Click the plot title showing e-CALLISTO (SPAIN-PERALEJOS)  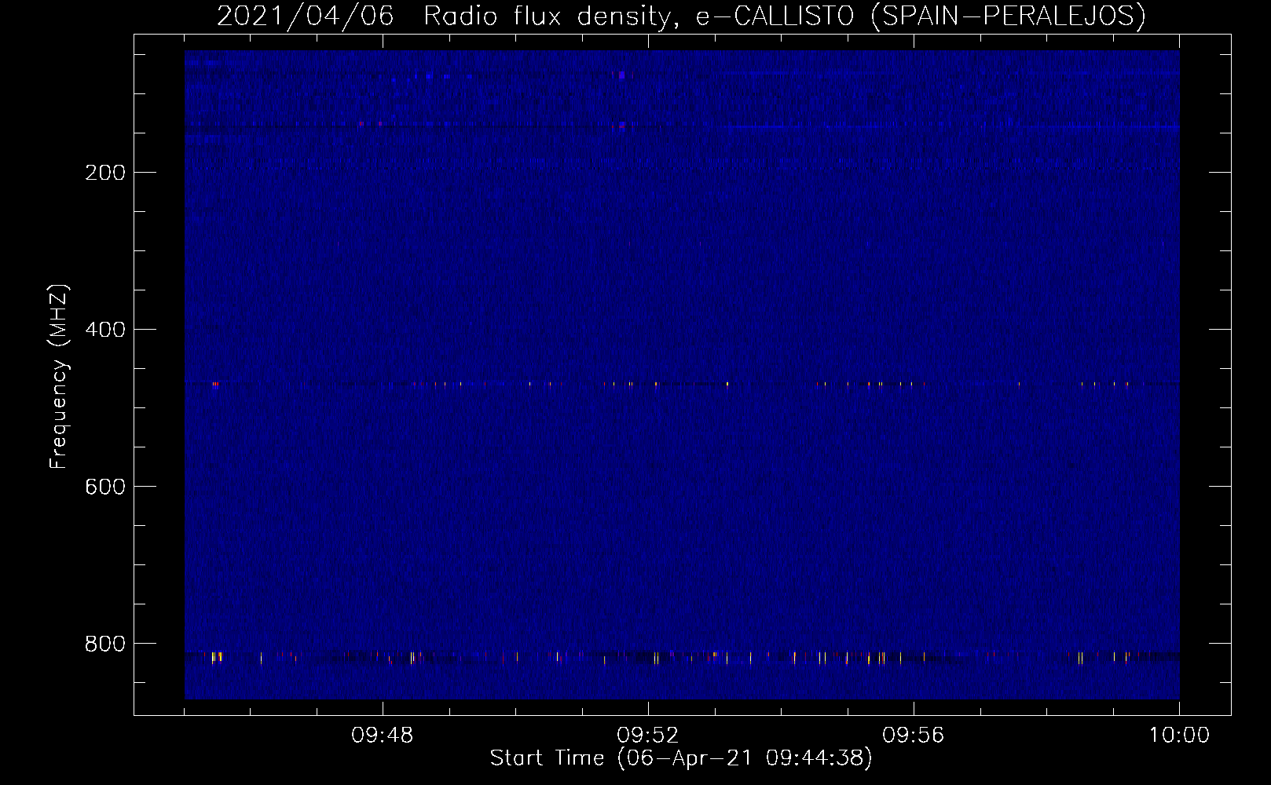point(681,16)
